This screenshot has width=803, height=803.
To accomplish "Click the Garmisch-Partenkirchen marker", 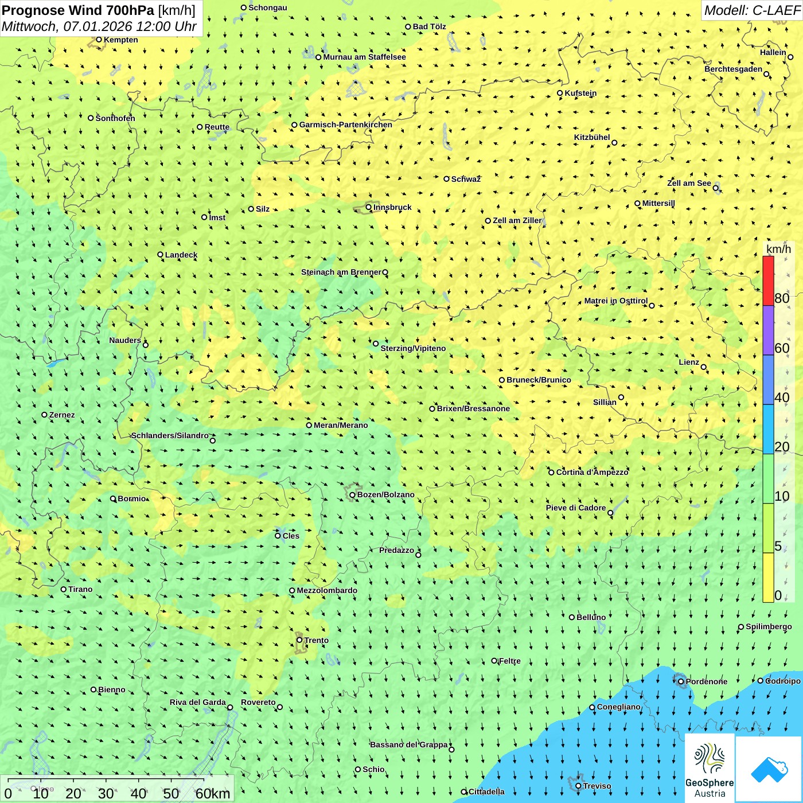I will [294, 124].
